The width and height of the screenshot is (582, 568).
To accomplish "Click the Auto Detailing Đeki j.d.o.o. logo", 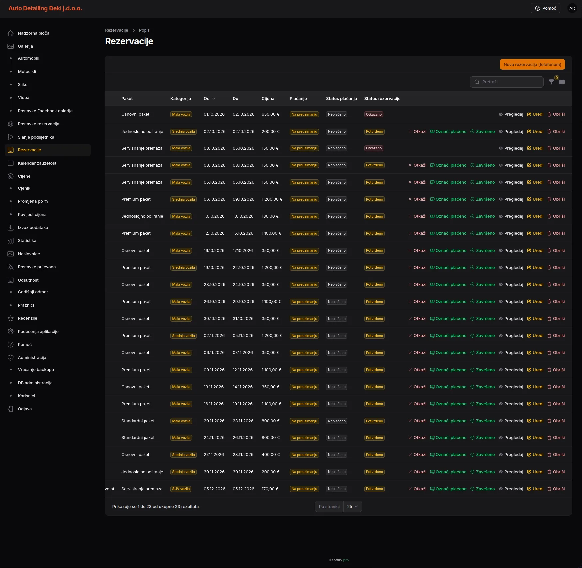I will (45, 8).
